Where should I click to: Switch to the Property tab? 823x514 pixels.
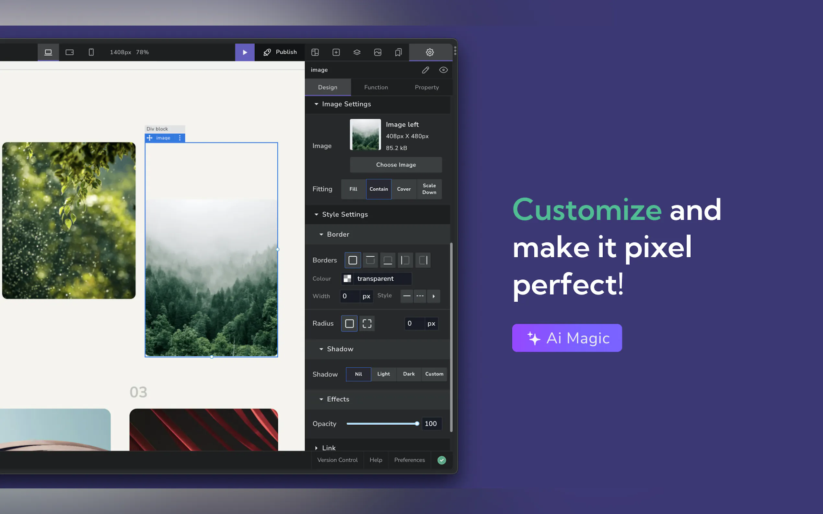click(427, 87)
